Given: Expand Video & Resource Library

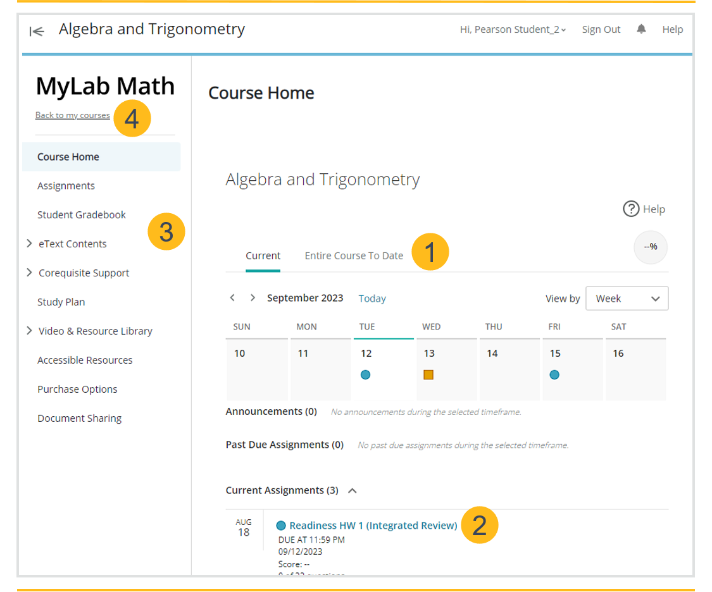Looking at the screenshot, I should tap(30, 331).
